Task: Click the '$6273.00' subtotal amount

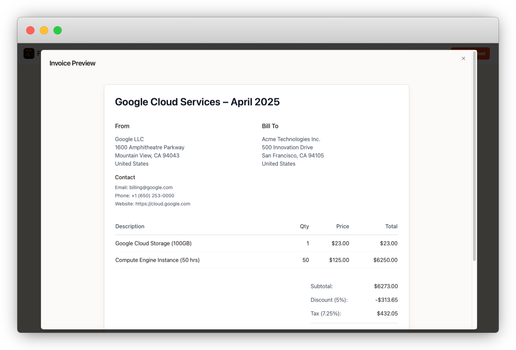Action: [x=386, y=286]
